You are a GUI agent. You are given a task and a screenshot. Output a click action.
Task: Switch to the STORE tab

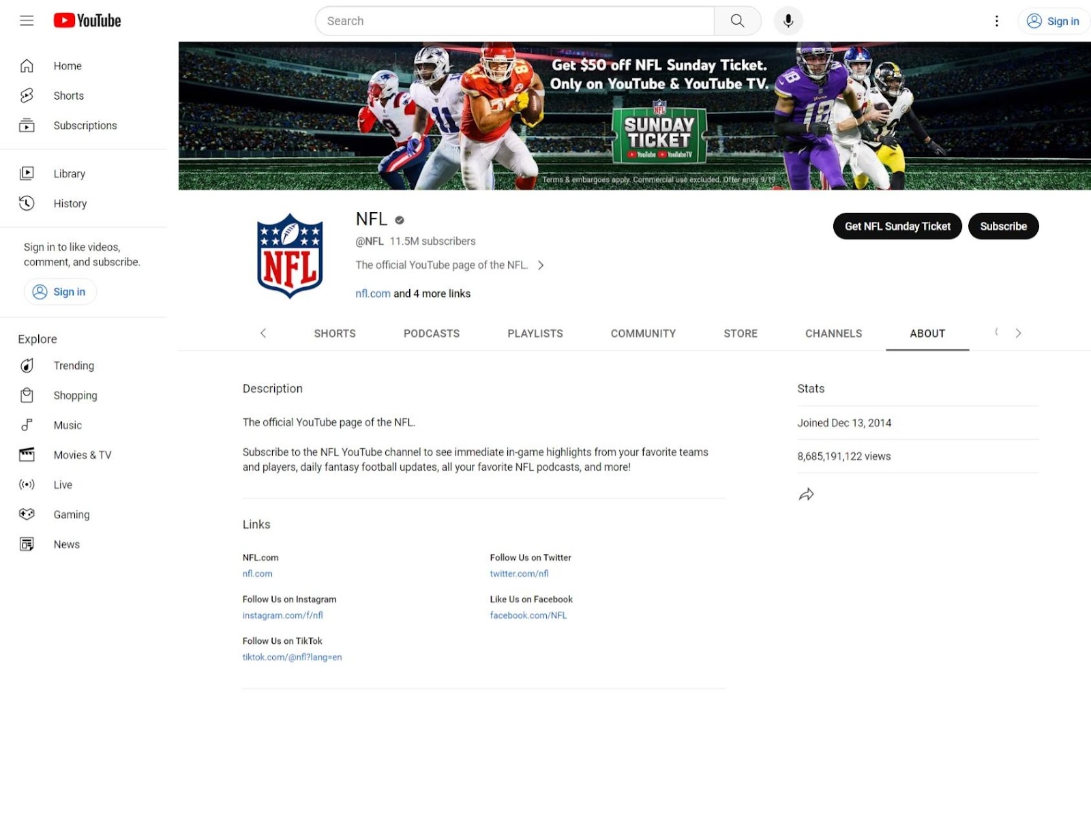pyautogui.click(x=741, y=334)
